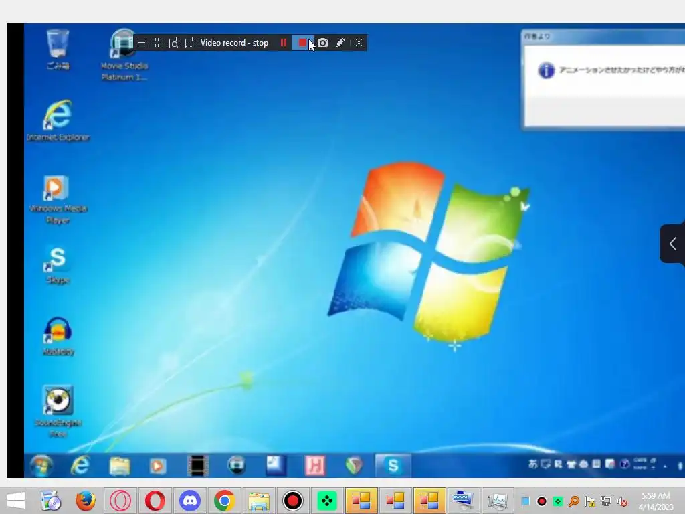Open the host Windows Start button
Screen dimensions: 685x514
(x=16, y=501)
